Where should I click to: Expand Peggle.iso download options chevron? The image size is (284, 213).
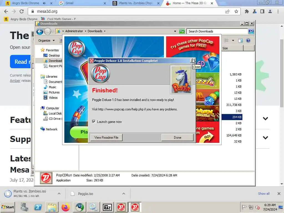(123, 194)
